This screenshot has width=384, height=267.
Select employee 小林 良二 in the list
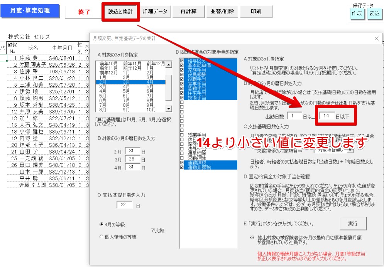(x=31, y=78)
